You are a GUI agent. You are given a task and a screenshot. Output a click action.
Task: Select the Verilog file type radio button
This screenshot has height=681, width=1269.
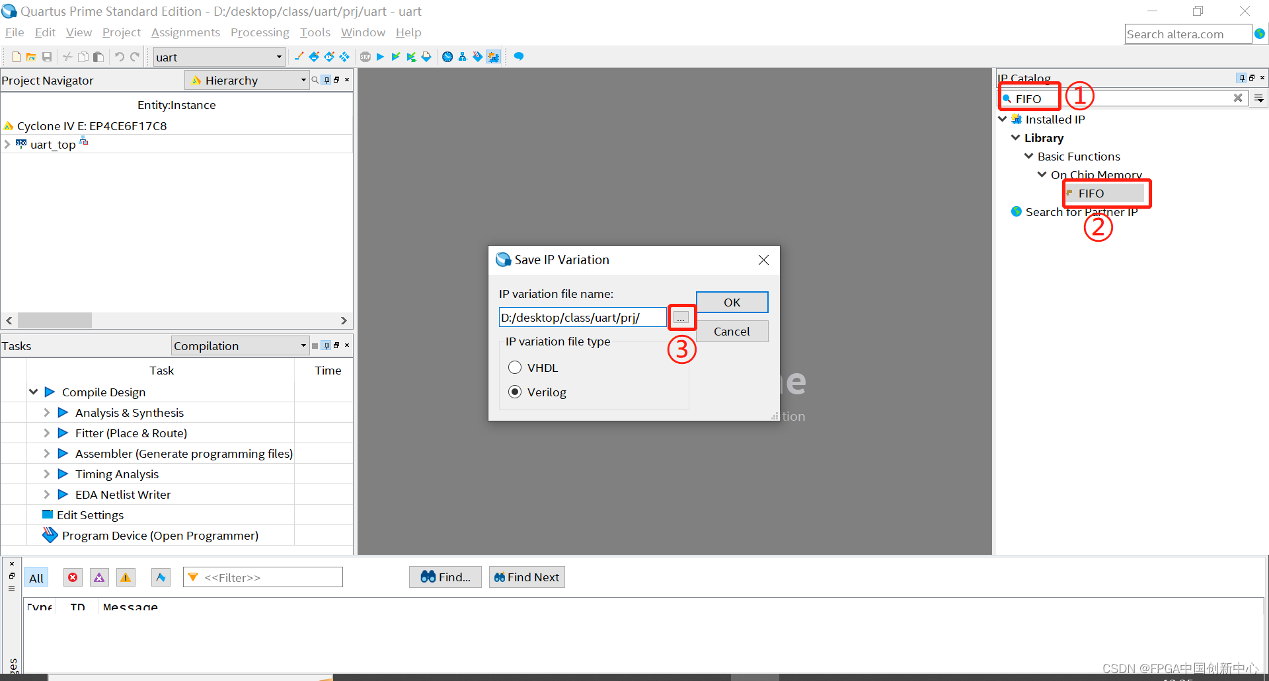tap(515, 392)
